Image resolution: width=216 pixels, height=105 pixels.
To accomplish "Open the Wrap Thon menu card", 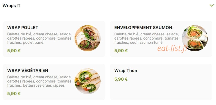I will pyautogui.click(x=161, y=82).
